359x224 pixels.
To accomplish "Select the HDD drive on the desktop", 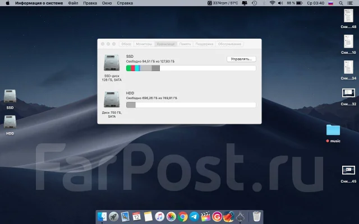I will point(10,122).
